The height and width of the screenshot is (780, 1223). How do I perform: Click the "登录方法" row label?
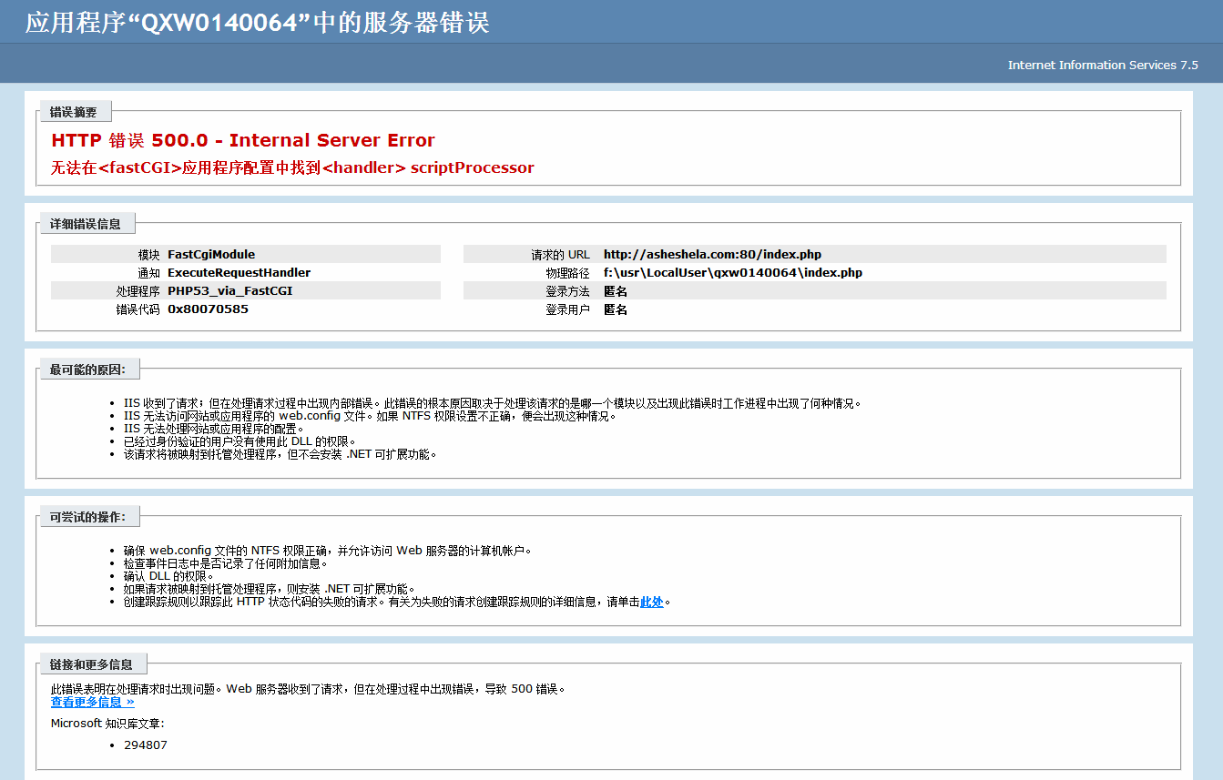point(567,291)
